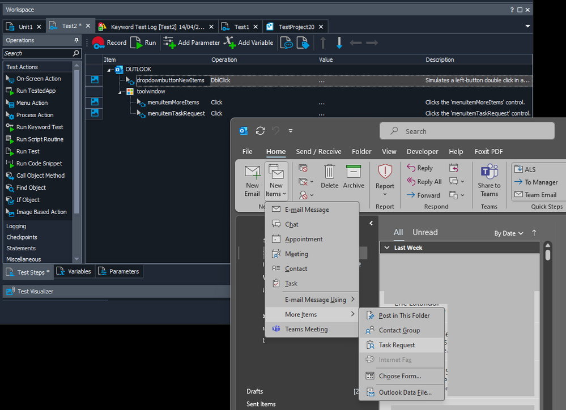Click the outdent left arrow in toolbar
The width and height of the screenshot is (566, 410).
click(x=356, y=42)
